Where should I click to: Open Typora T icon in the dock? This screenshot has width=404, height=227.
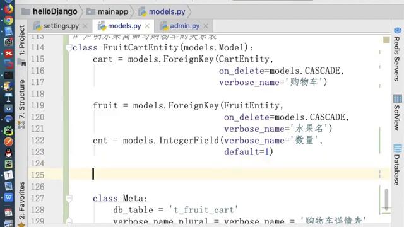tap(8, 175)
